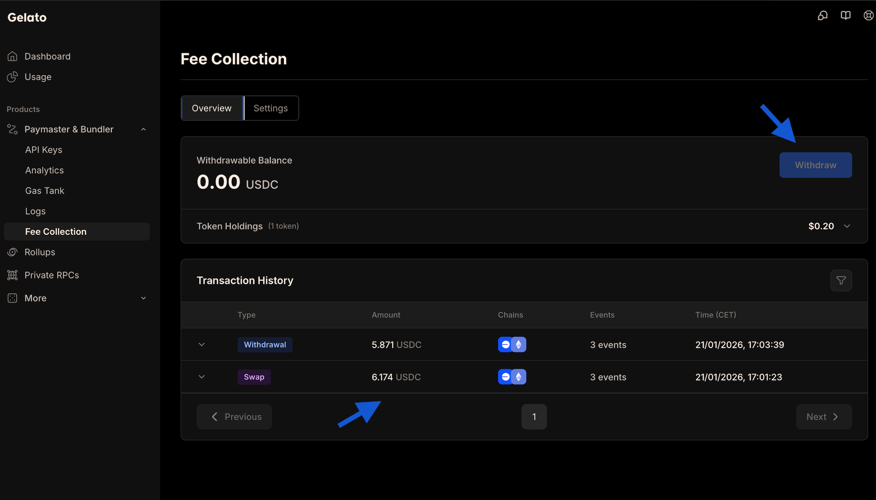Expand the Withdrawal transaction row

click(202, 345)
